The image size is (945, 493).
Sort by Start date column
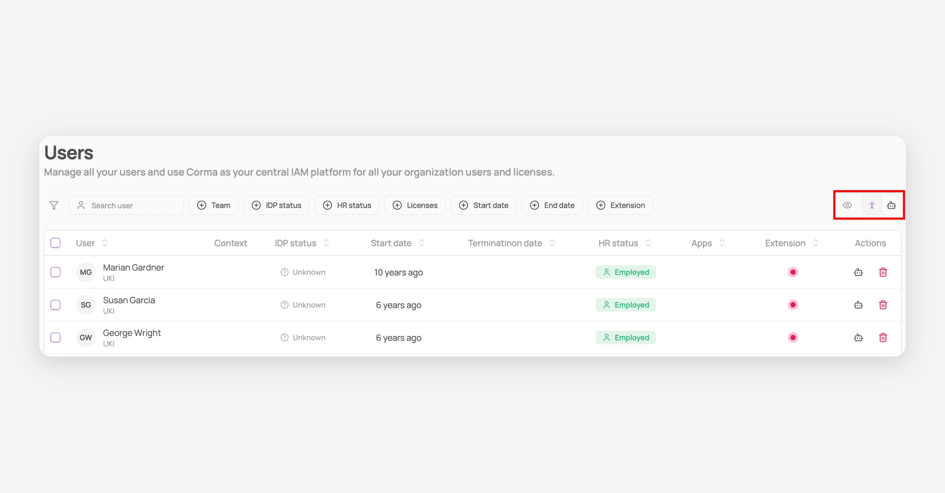(x=397, y=243)
